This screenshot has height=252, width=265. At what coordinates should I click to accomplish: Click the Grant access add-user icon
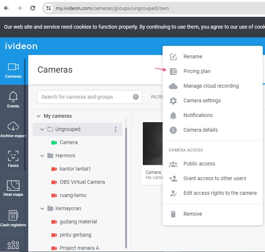click(x=173, y=179)
